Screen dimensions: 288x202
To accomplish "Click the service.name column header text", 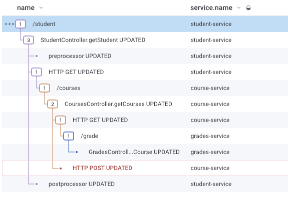I will click(211, 7).
